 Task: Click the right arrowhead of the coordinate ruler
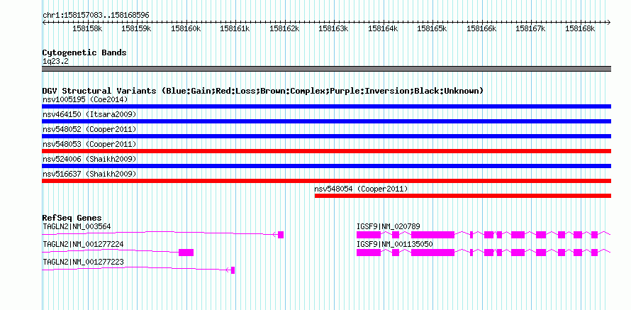[x=609, y=23]
